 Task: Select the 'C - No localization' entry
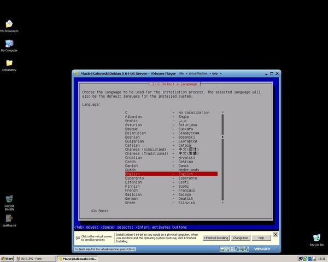(x=171, y=112)
